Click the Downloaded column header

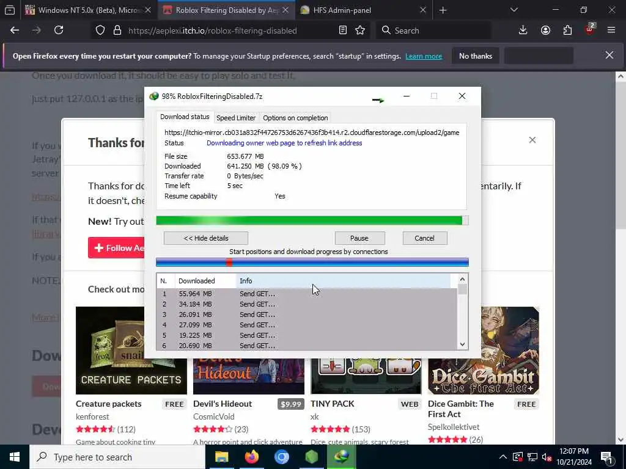click(205, 281)
